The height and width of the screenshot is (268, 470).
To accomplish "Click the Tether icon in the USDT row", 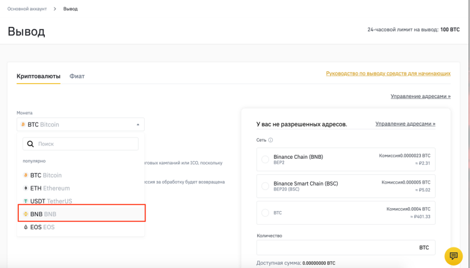I will click(x=26, y=201).
